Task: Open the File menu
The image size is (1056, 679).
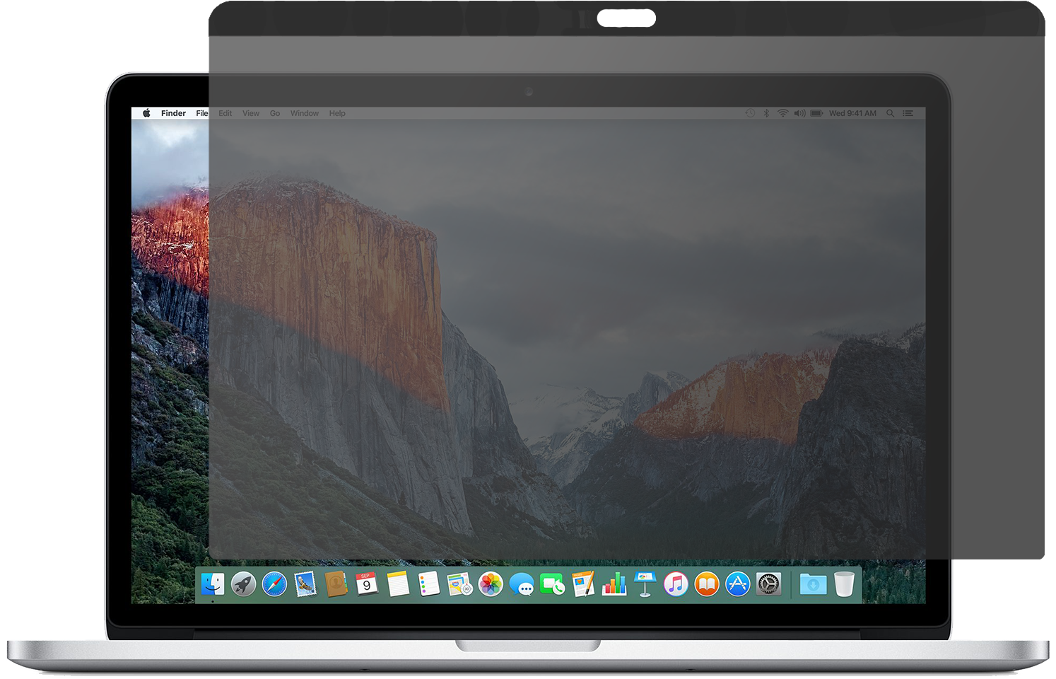Action: pyautogui.click(x=201, y=113)
